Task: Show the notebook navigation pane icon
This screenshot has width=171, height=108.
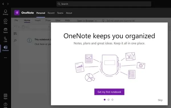Action: tap(15, 34)
